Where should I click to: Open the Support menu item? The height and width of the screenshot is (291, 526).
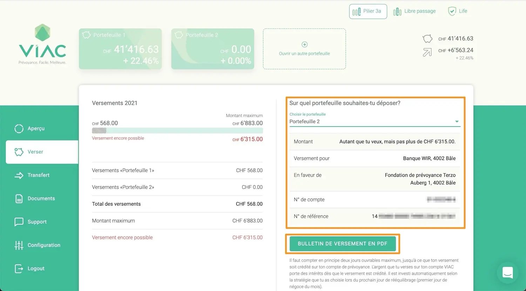click(x=42, y=222)
